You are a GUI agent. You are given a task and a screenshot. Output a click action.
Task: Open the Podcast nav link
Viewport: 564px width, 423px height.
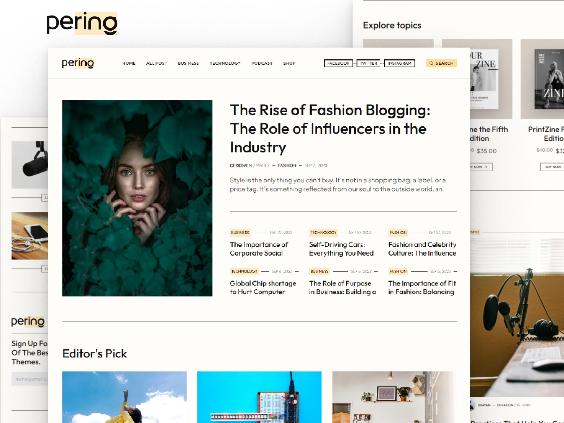point(262,63)
